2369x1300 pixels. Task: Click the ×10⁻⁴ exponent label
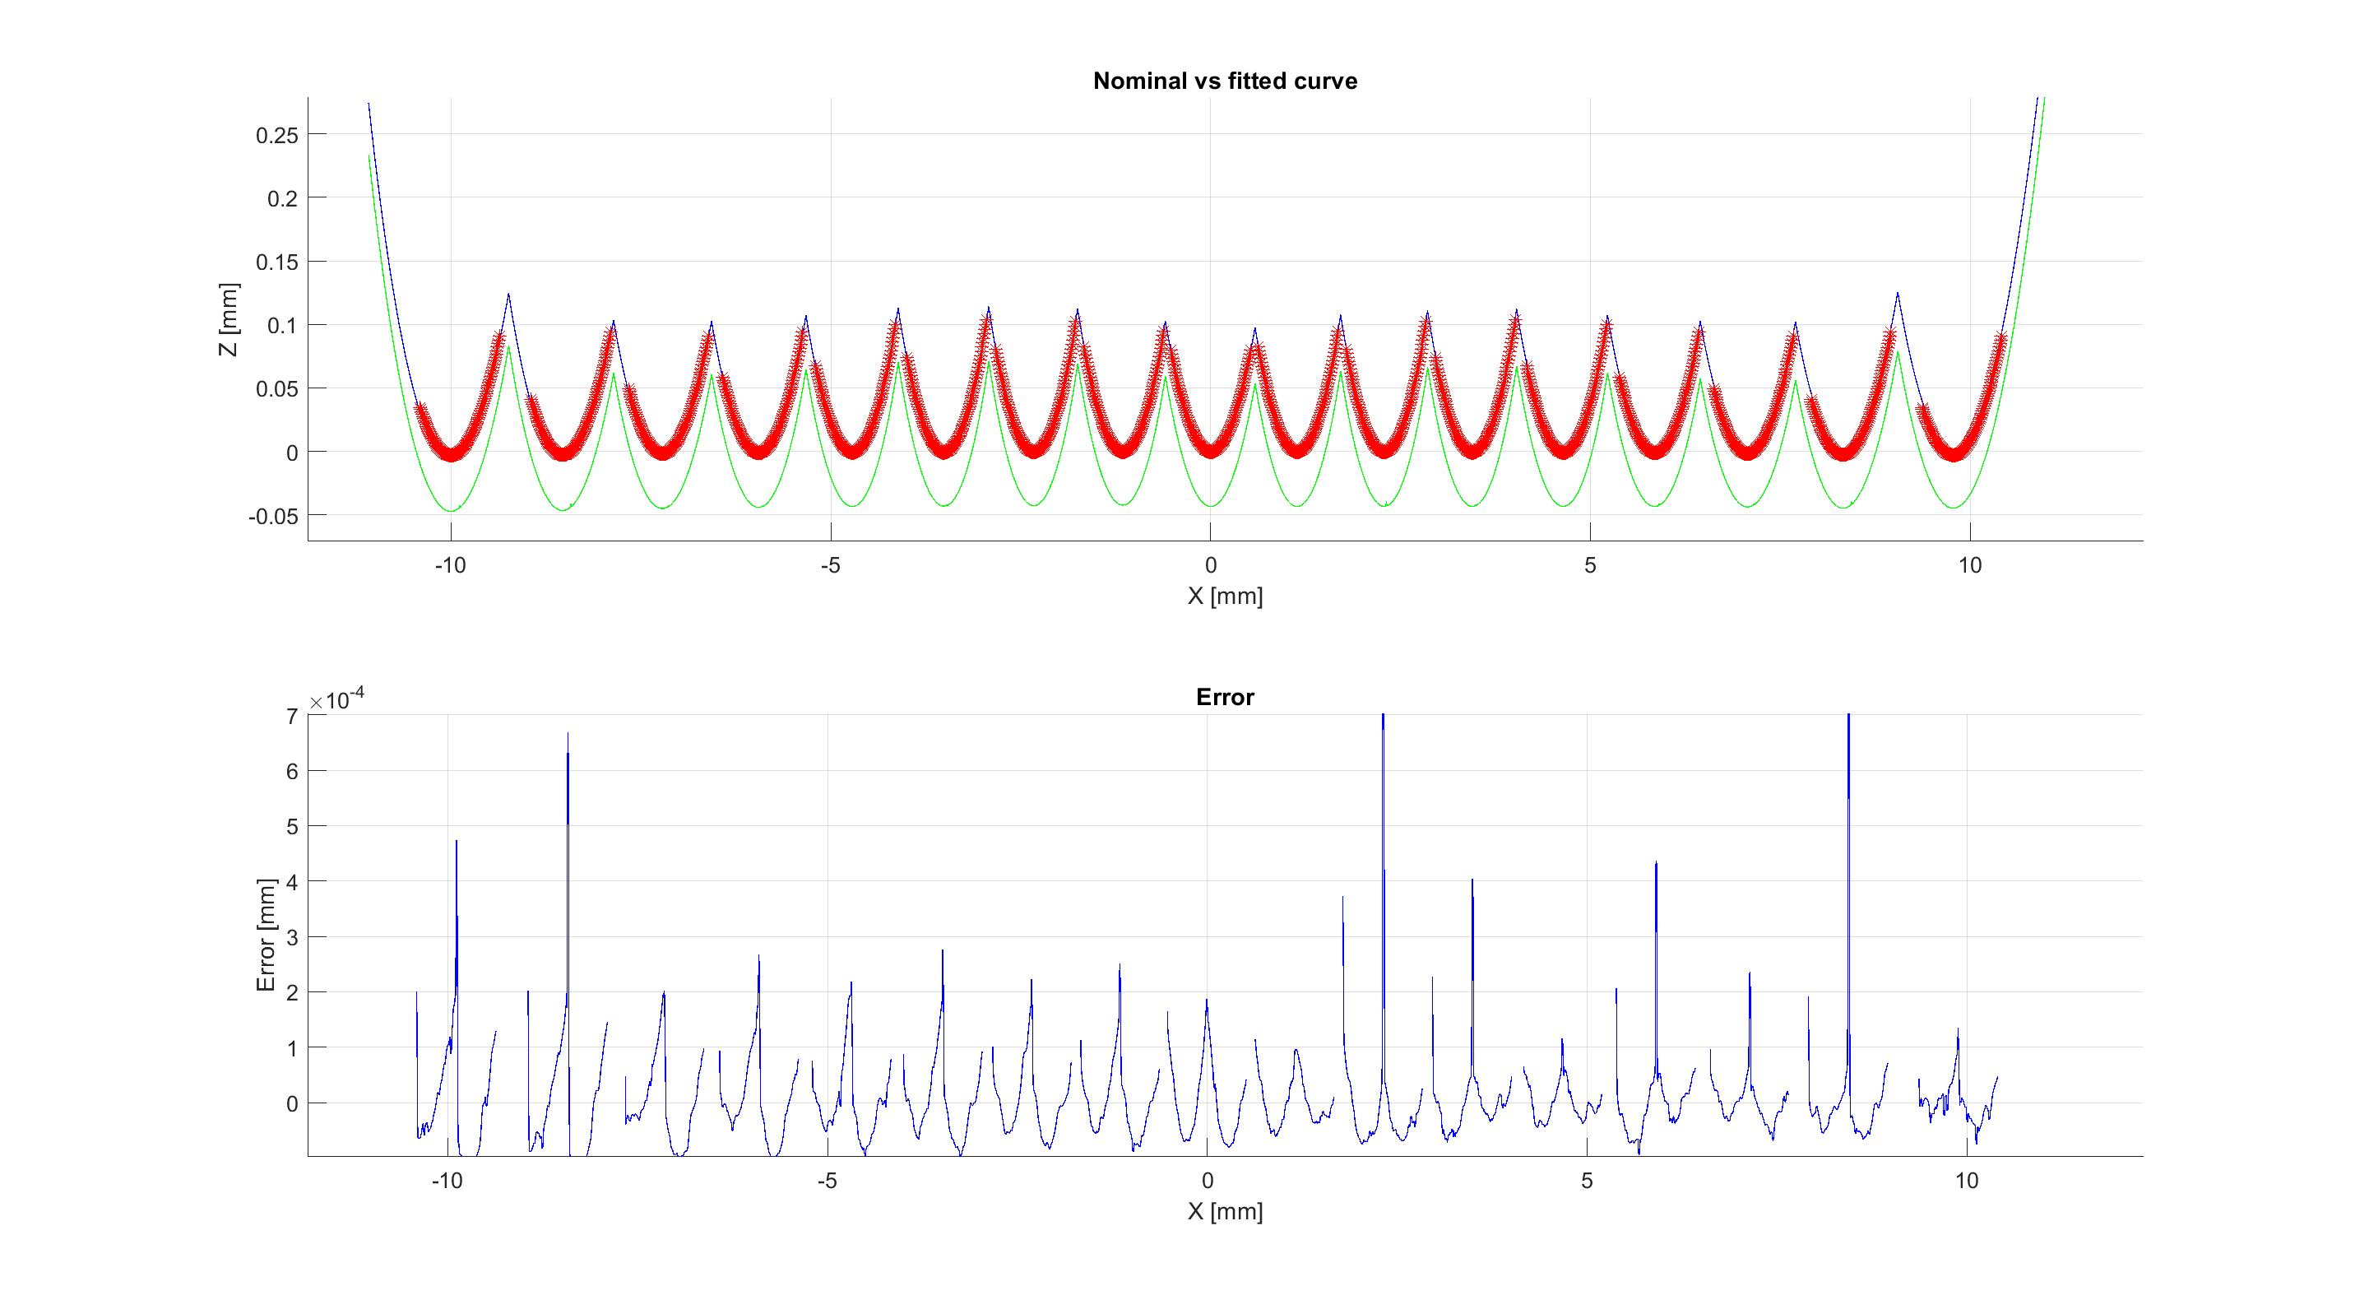click(x=337, y=700)
